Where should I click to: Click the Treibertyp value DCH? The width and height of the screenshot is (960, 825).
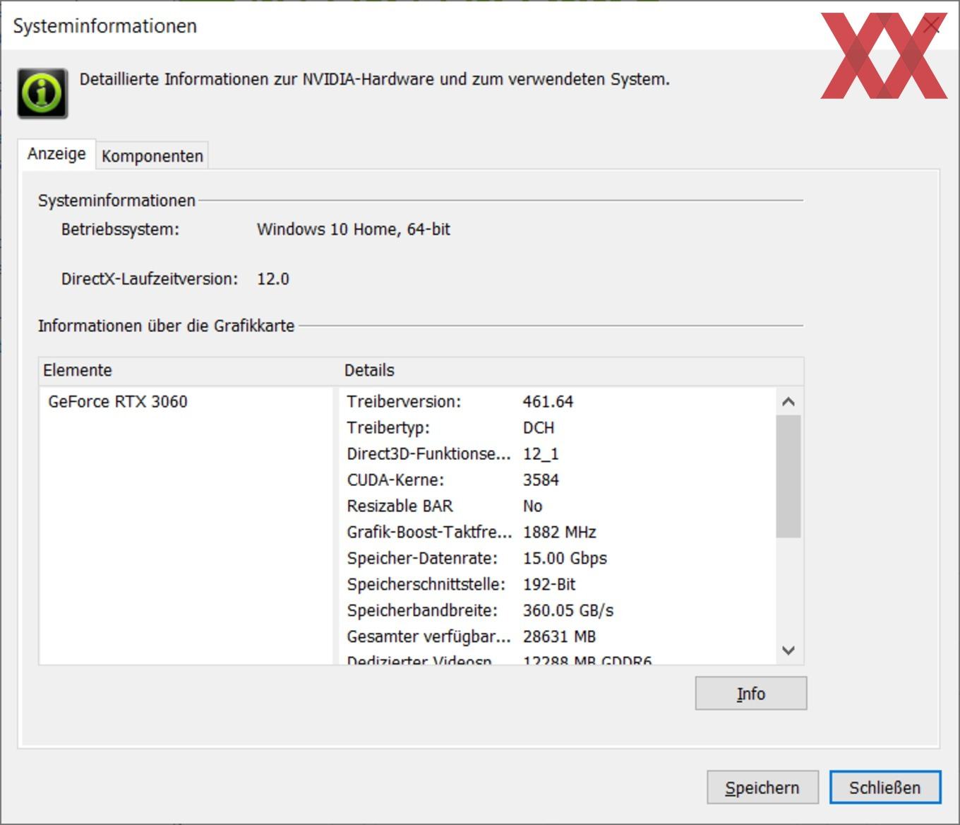[x=539, y=428]
